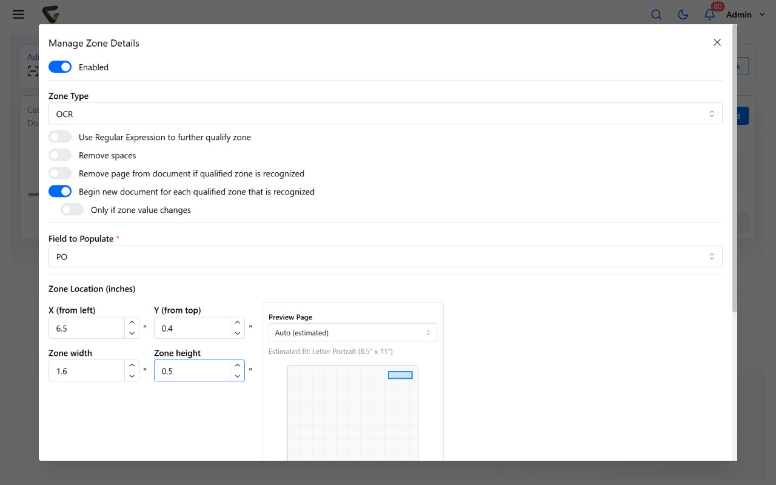Image resolution: width=776 pixels, height=485 pixels.
Task: Open the notifications bell
Action: (x=710, y=15)
